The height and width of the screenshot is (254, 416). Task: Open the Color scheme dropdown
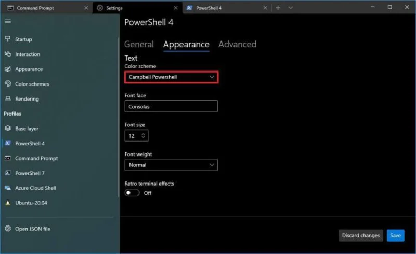click(x=171, y=77)
